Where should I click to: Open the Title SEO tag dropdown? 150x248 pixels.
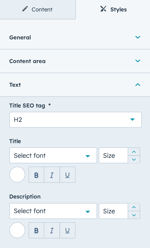click(75, 120)
